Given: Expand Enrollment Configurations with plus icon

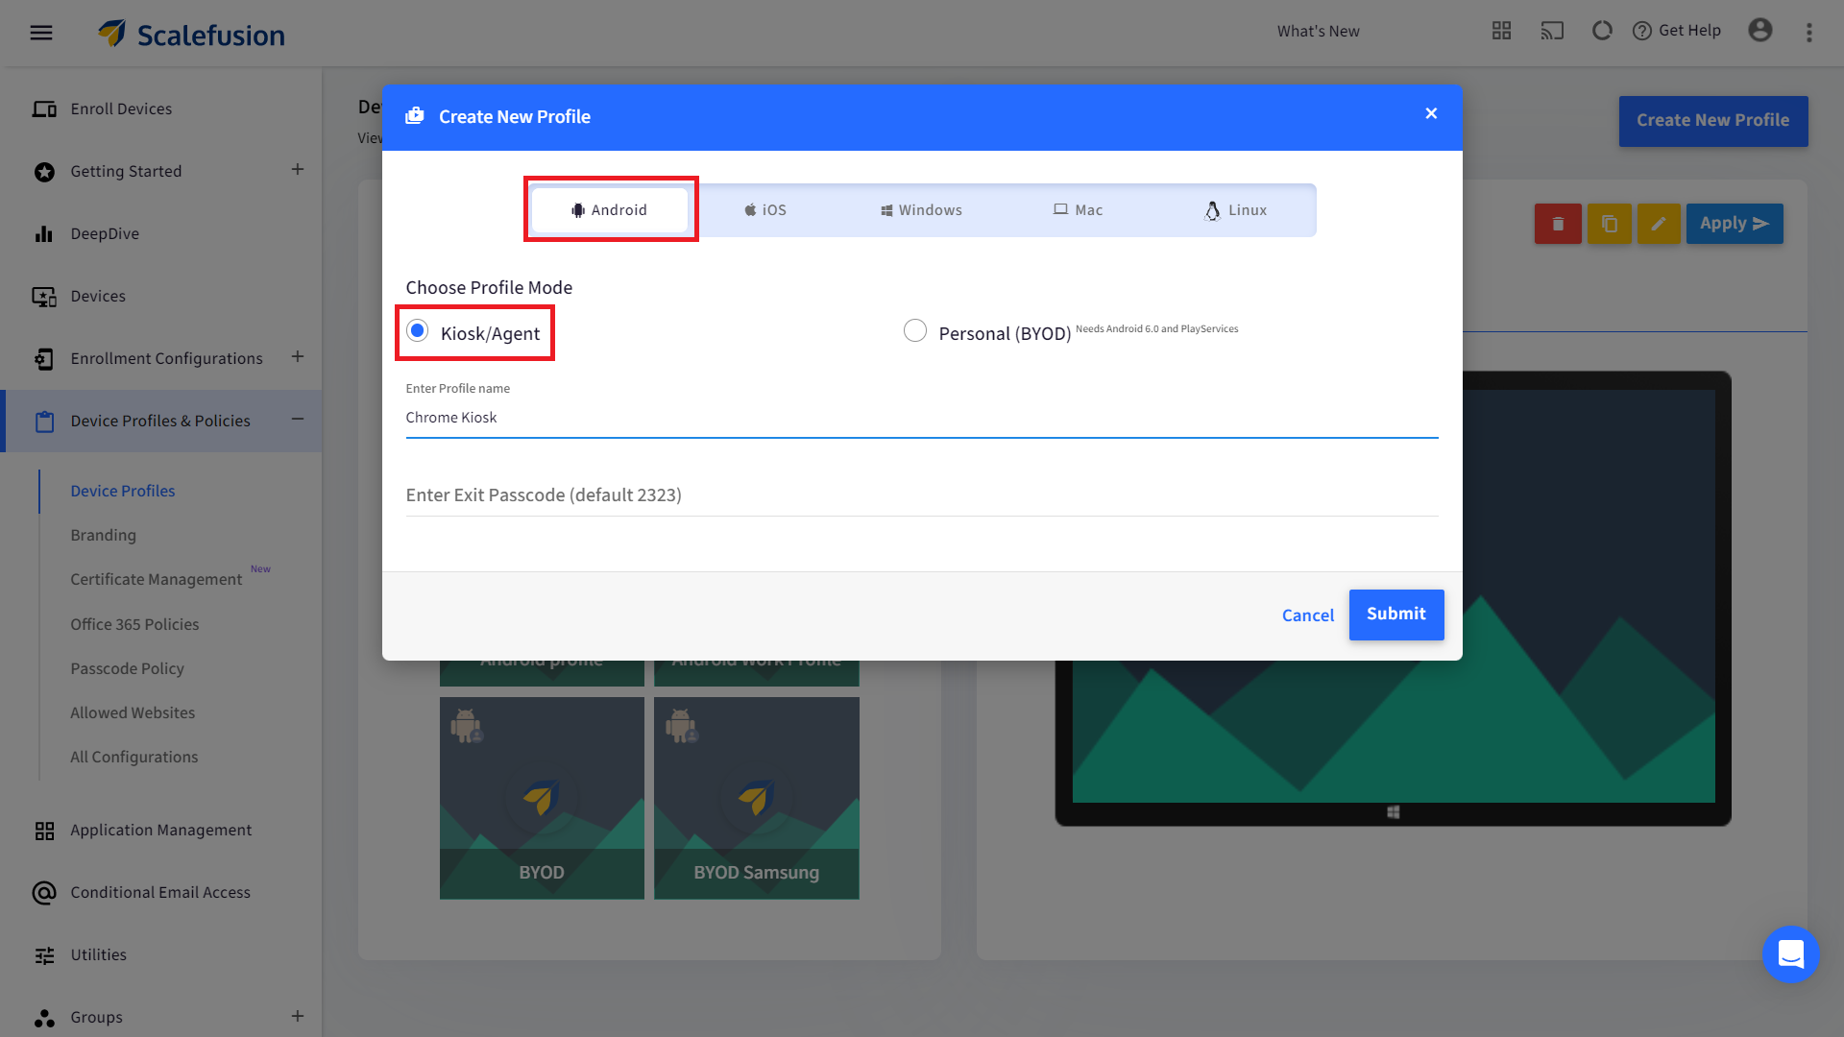Looking at the screenshot, I should [x=298, y=357].
